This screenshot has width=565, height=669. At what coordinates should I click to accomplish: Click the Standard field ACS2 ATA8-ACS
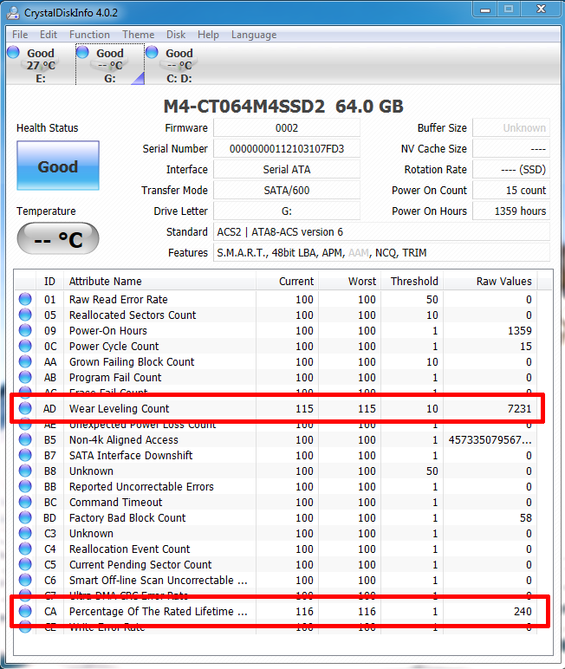[381, 232]
